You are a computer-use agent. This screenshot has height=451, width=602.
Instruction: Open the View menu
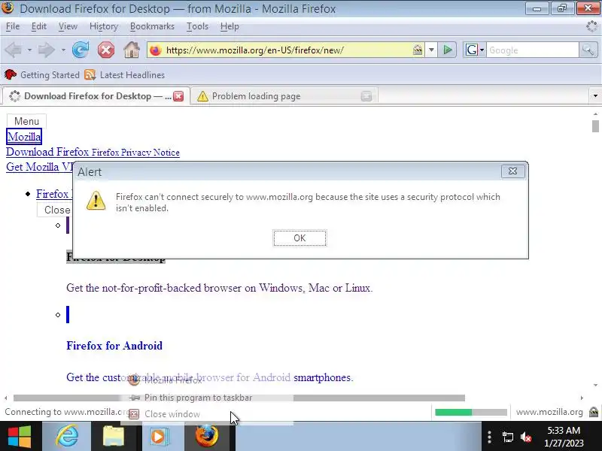coord(68,26)
